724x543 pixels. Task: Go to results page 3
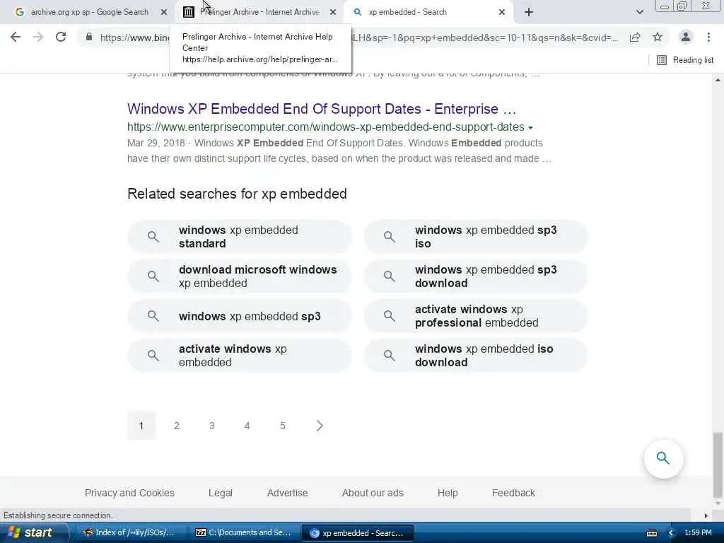click(212, 426)
